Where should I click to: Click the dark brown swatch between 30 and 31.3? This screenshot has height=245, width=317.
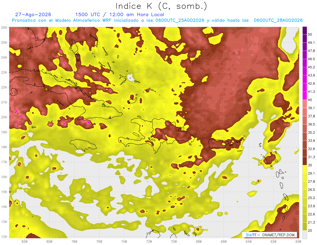coord(305,161)
